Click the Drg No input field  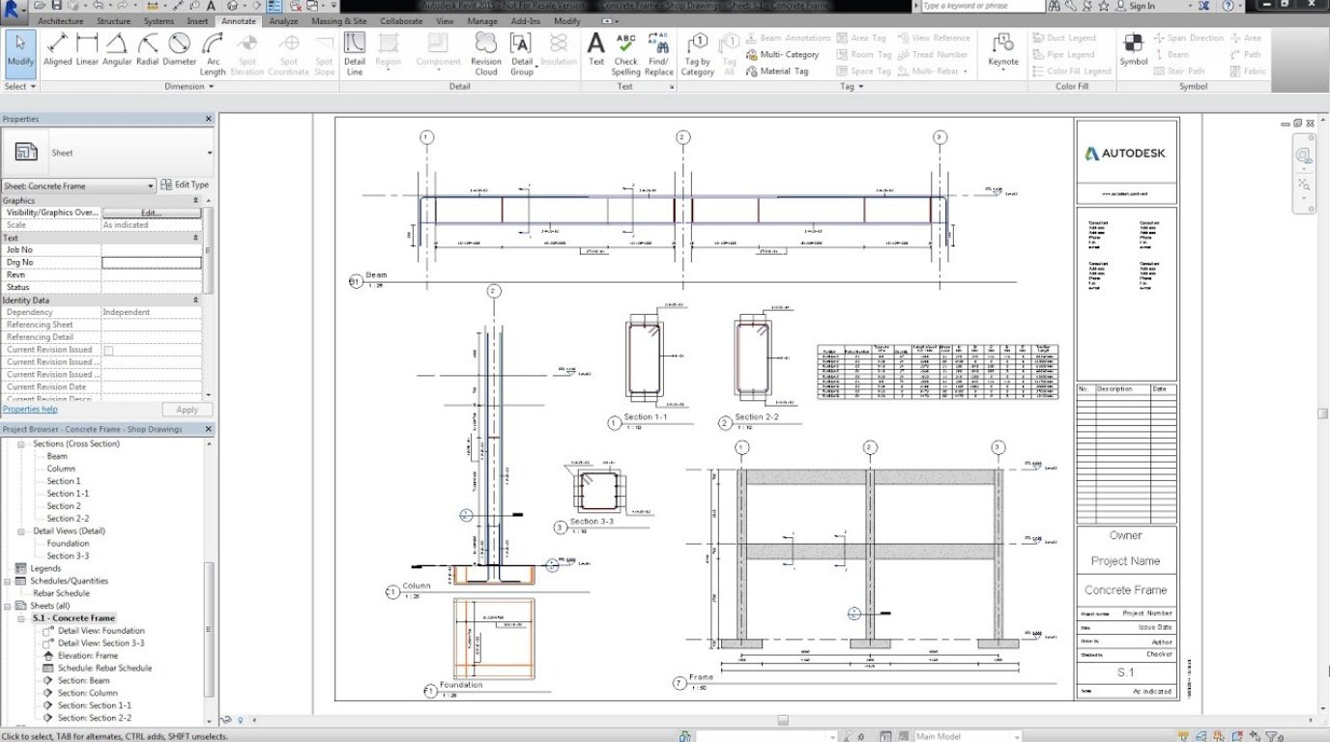(x=152, y=263)
